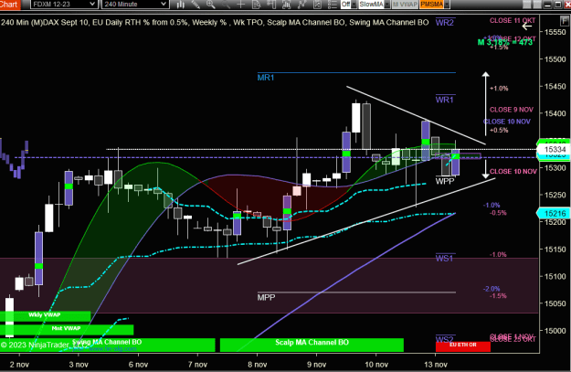
Task: Toggle the M VWAP button
Action: [x=405, y=5]
